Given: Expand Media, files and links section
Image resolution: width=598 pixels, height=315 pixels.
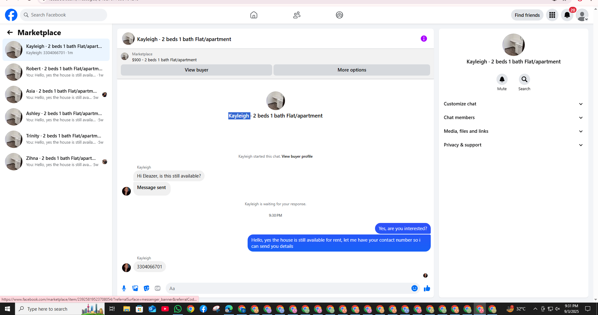Looking at the screenshot, I should (x=513, y=131).
